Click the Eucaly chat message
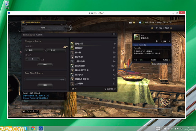Screen dimensions: 196x131 coord(32,93)
